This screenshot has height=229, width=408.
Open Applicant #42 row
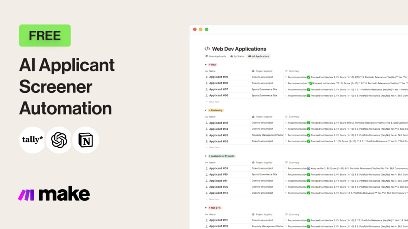pos(306,193)
